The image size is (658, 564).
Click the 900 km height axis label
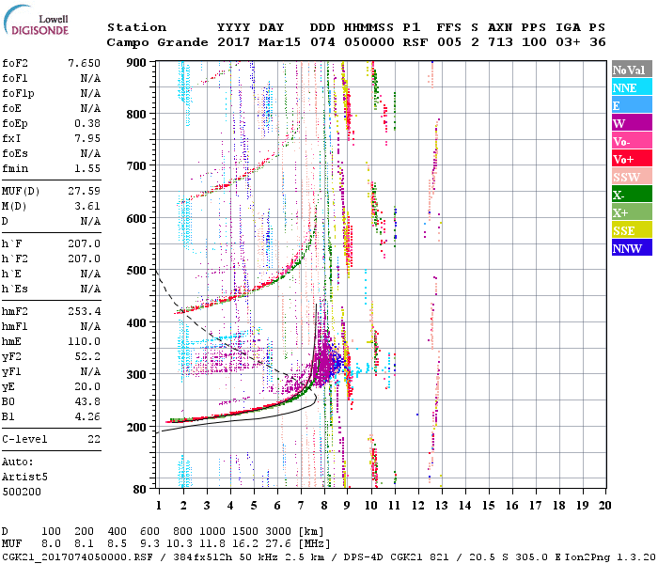coord(137,63)
